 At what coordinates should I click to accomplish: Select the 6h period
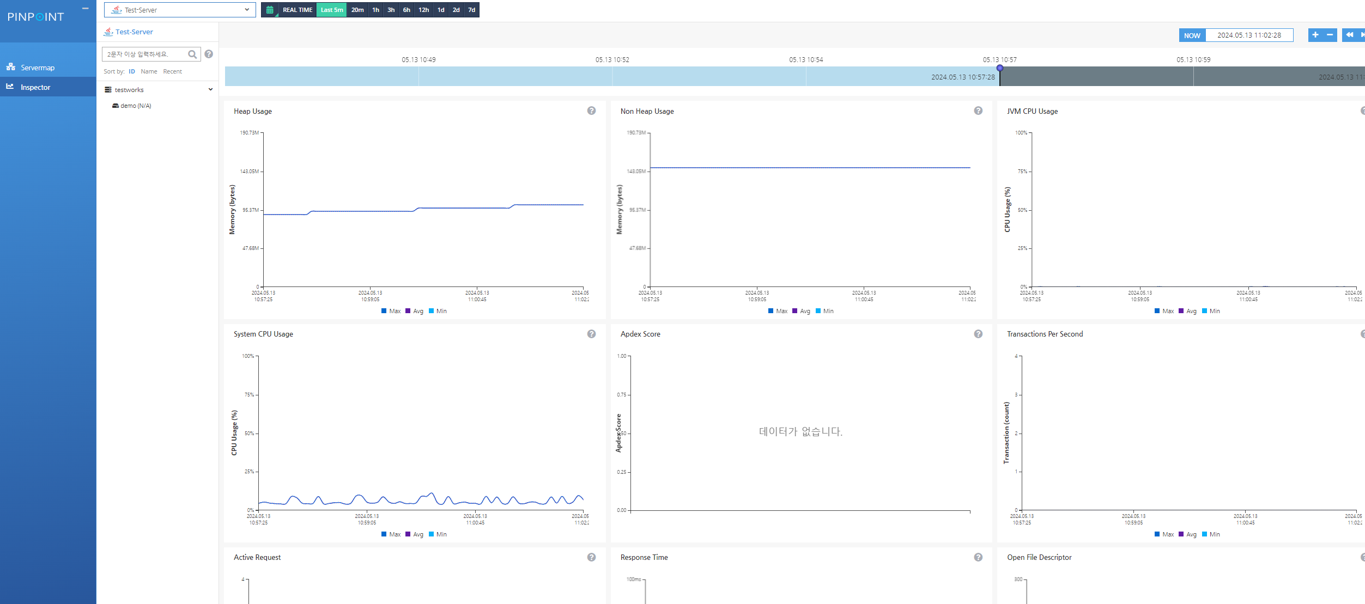[407, 10]
